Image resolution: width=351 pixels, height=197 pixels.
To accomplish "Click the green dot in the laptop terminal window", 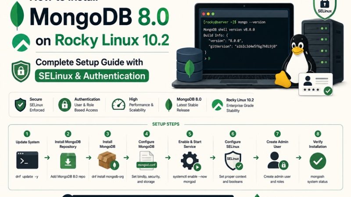I will pyautogui.click(x=213, y=14).
